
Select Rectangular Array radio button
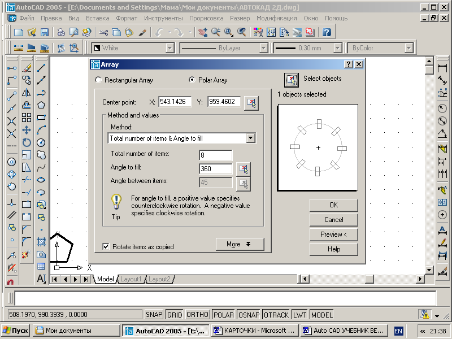coord(98,80)
